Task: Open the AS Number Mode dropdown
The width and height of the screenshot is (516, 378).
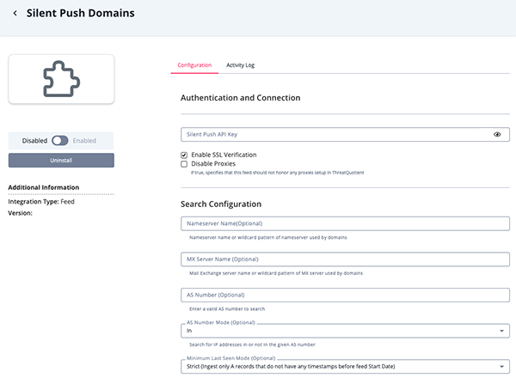Action: pos(345,331)
